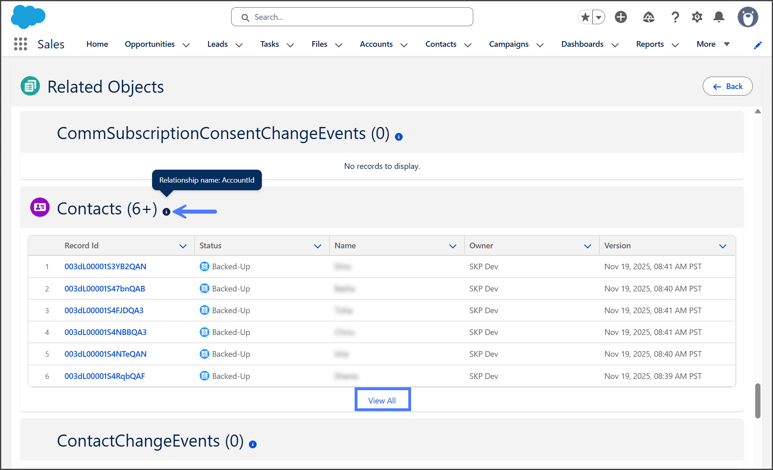Viewport: 773px width, 470px height.
Task: Expand the Record Id column dropdown
Action: [183, 246]
